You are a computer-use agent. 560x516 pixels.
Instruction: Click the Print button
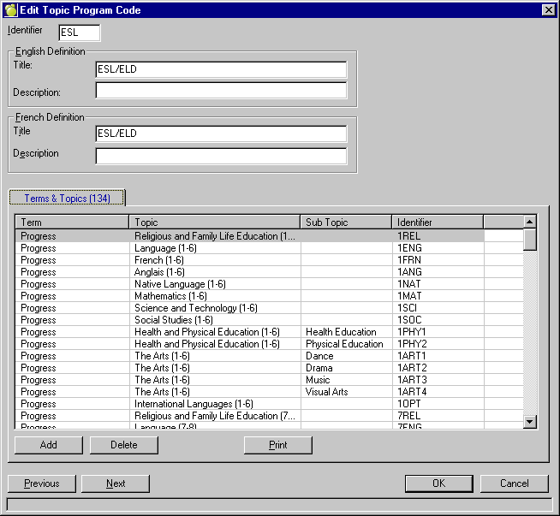point(277,445)
